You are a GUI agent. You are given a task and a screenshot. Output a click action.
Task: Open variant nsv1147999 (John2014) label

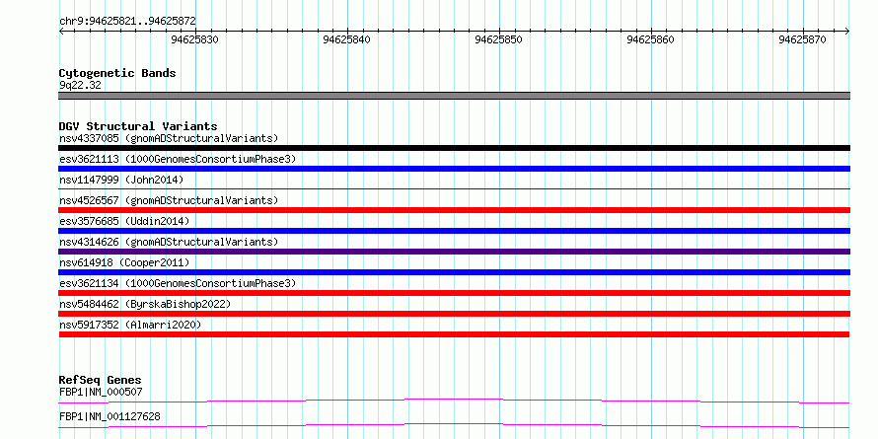(x=121, y=180)
